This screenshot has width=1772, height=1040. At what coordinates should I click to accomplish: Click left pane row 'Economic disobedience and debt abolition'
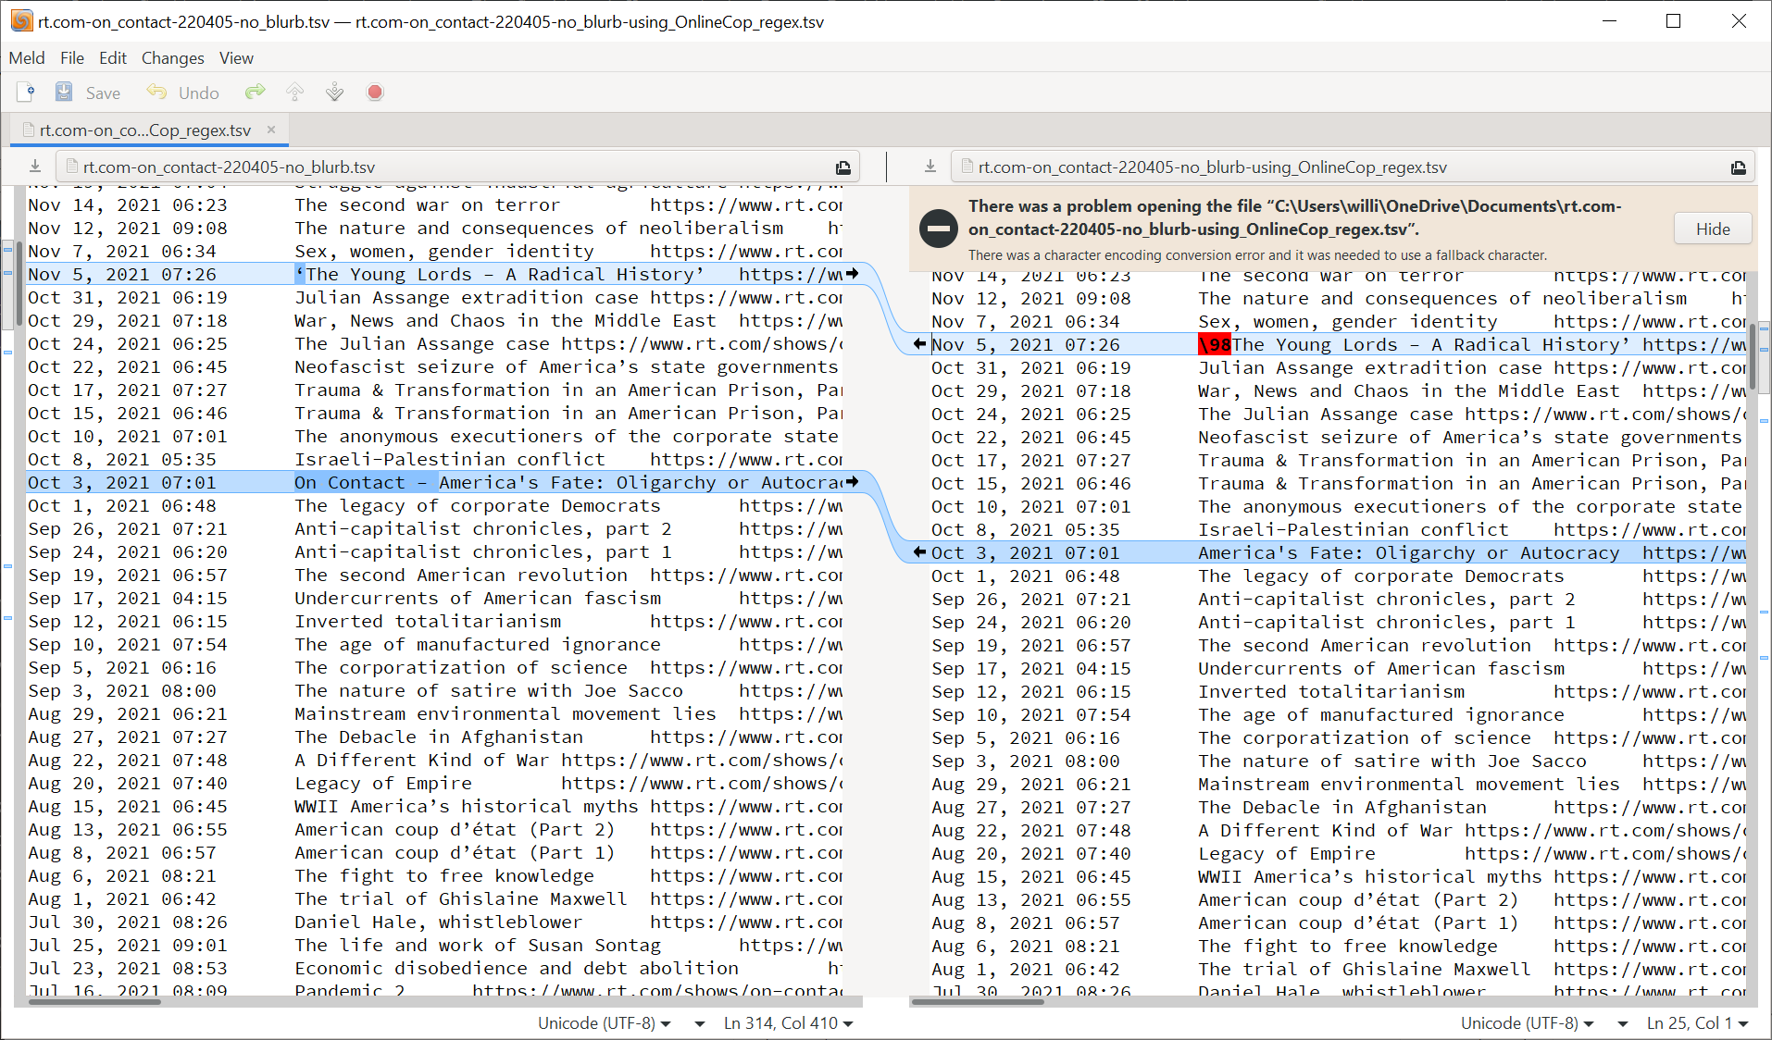(435, 968)
